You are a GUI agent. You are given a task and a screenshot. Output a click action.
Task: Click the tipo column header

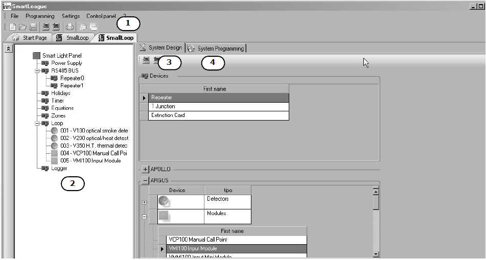[x=227, y=190]
